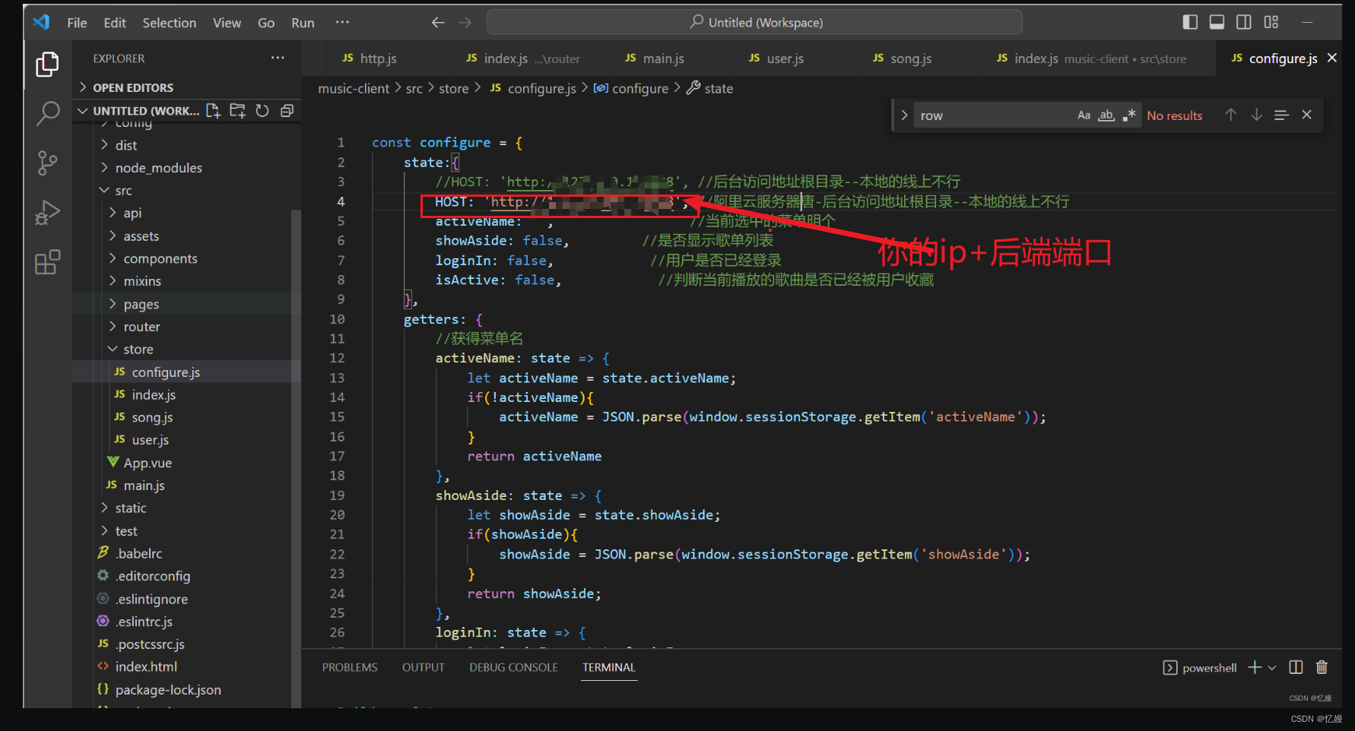
Task: Toggle Use Regular Expression in the find widget
Action: click(1129, 116)
